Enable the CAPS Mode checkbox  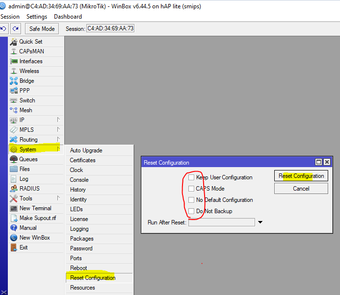pos(191,189)
